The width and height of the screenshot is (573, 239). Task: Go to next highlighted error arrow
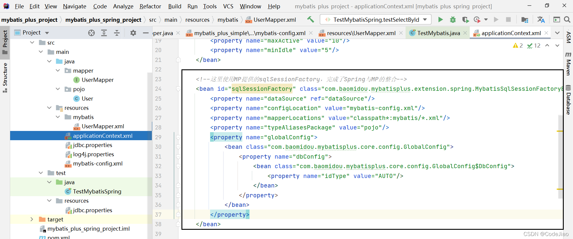tap(557, 46)
